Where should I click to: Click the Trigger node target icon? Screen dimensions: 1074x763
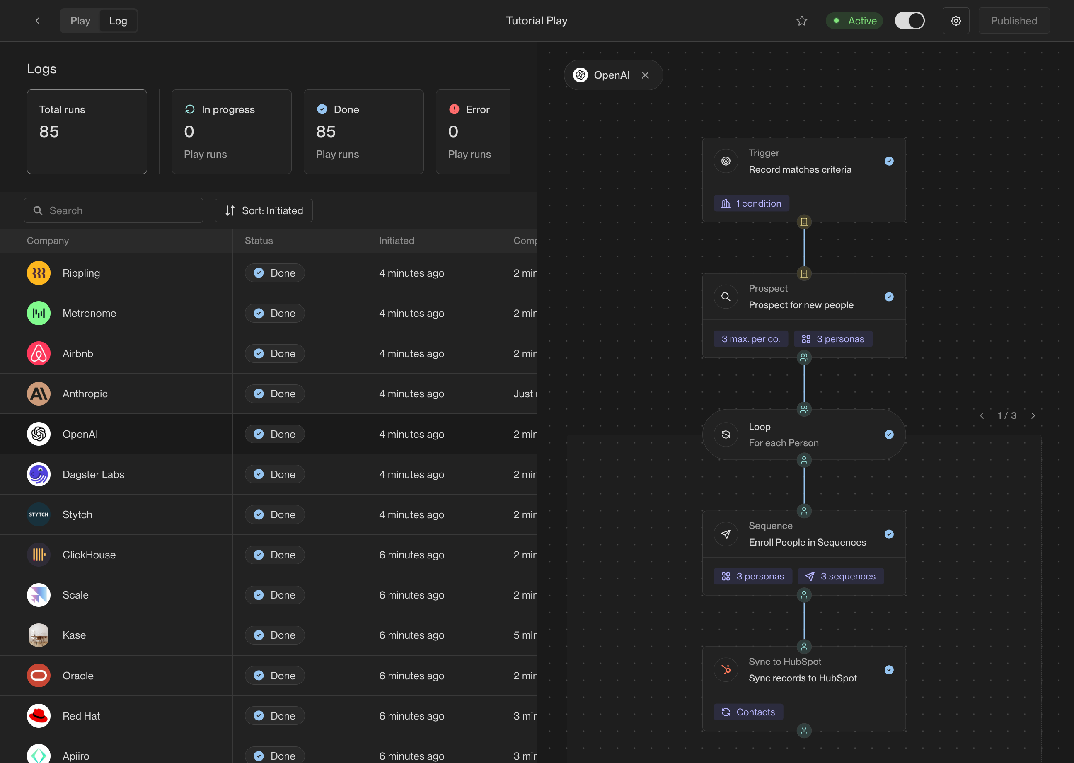[x=726, y=161]
